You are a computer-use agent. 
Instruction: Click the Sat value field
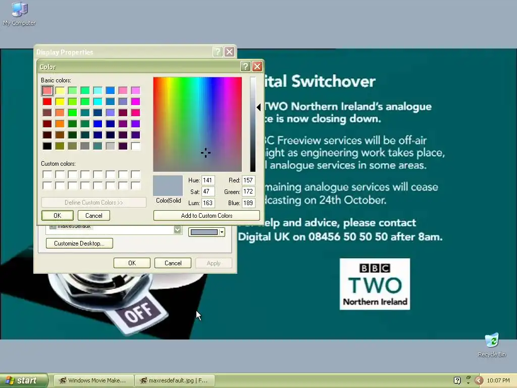click(208, 191)
